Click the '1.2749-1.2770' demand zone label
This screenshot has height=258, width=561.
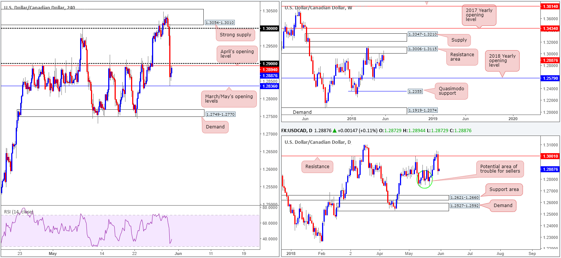220,113
